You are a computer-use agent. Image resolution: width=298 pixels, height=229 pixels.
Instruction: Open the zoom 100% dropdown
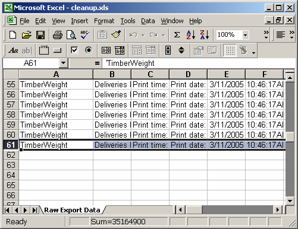pos(246,35)
